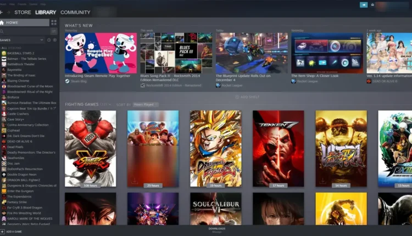Open The Blueprint Update news headline
The width and height of the screenshot is (412, 236).
point(243,78)
